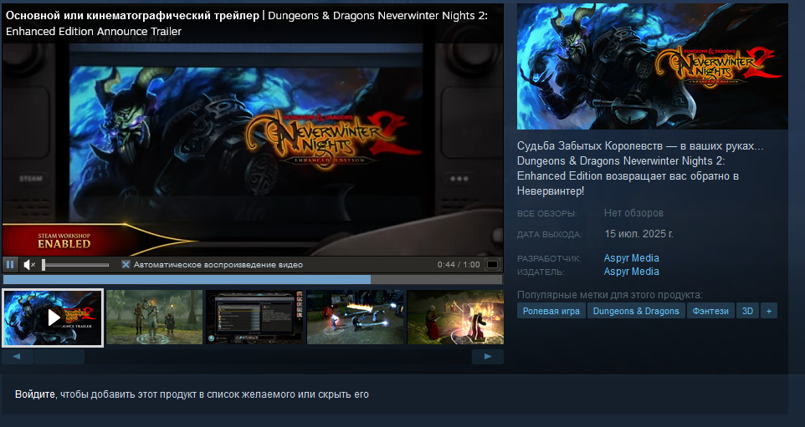Image resolution: width=805 pixels, height=427 pixels.
Task: Expand more tags with plus button
Action: 768,311
